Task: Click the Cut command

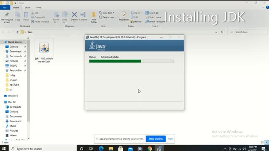Action: 35,13
